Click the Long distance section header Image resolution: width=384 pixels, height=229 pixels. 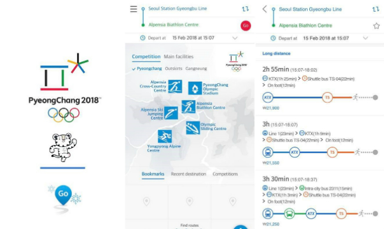276,53
